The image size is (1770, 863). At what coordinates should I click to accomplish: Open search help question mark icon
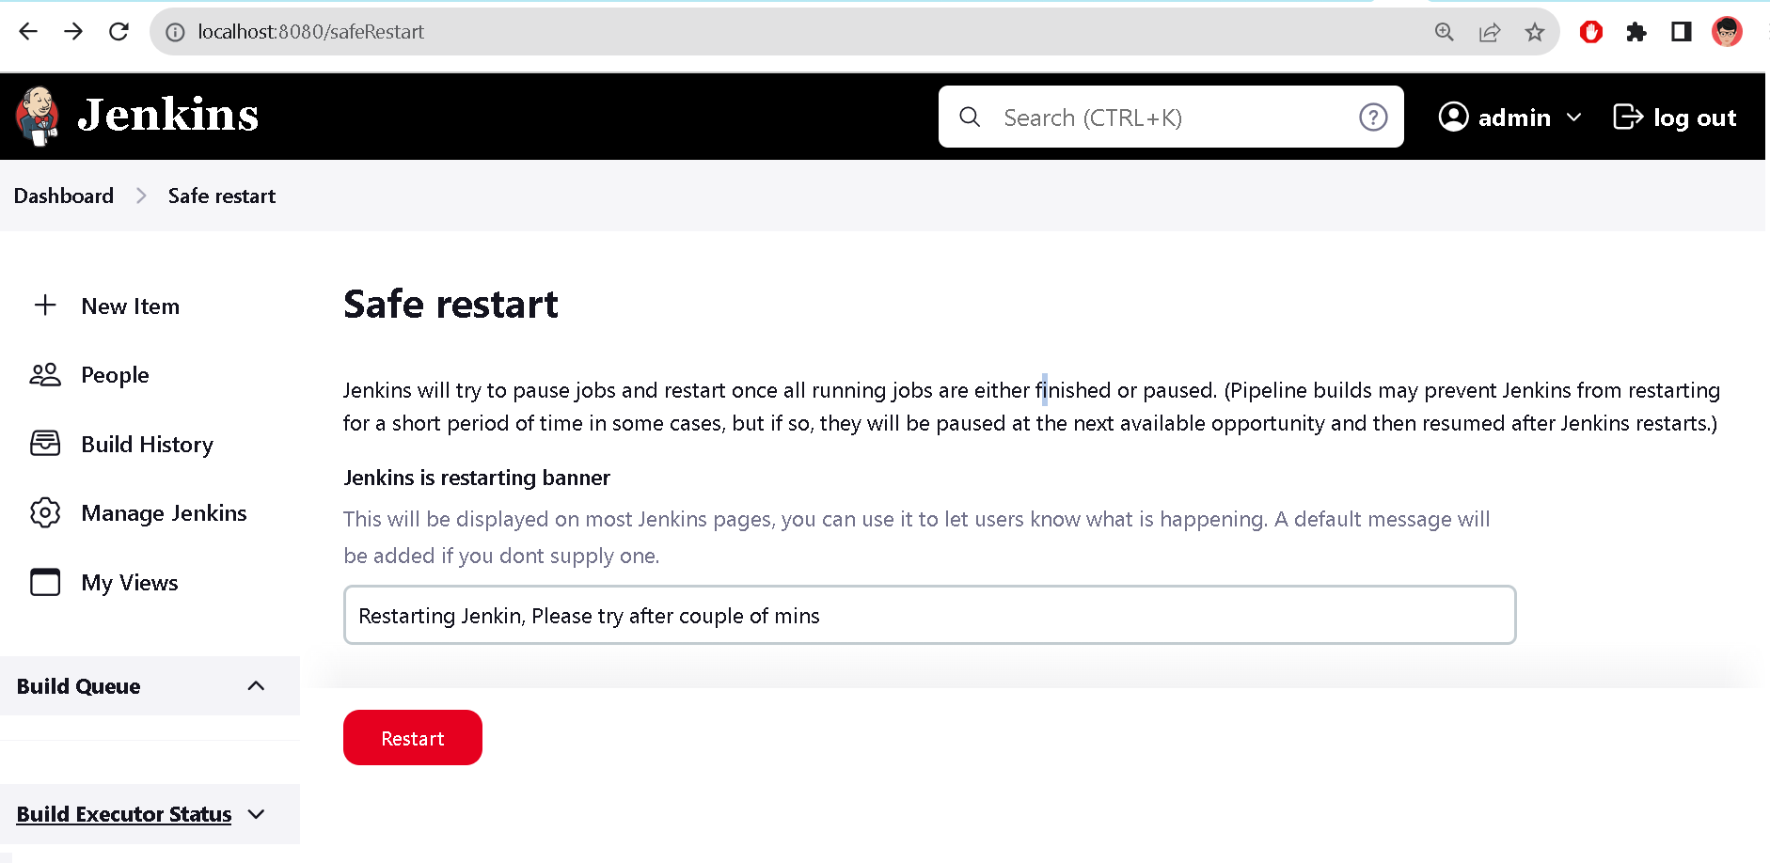click(1373, 117)
